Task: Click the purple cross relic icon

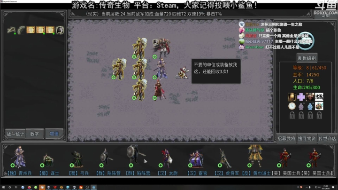Action: (301, 97)
